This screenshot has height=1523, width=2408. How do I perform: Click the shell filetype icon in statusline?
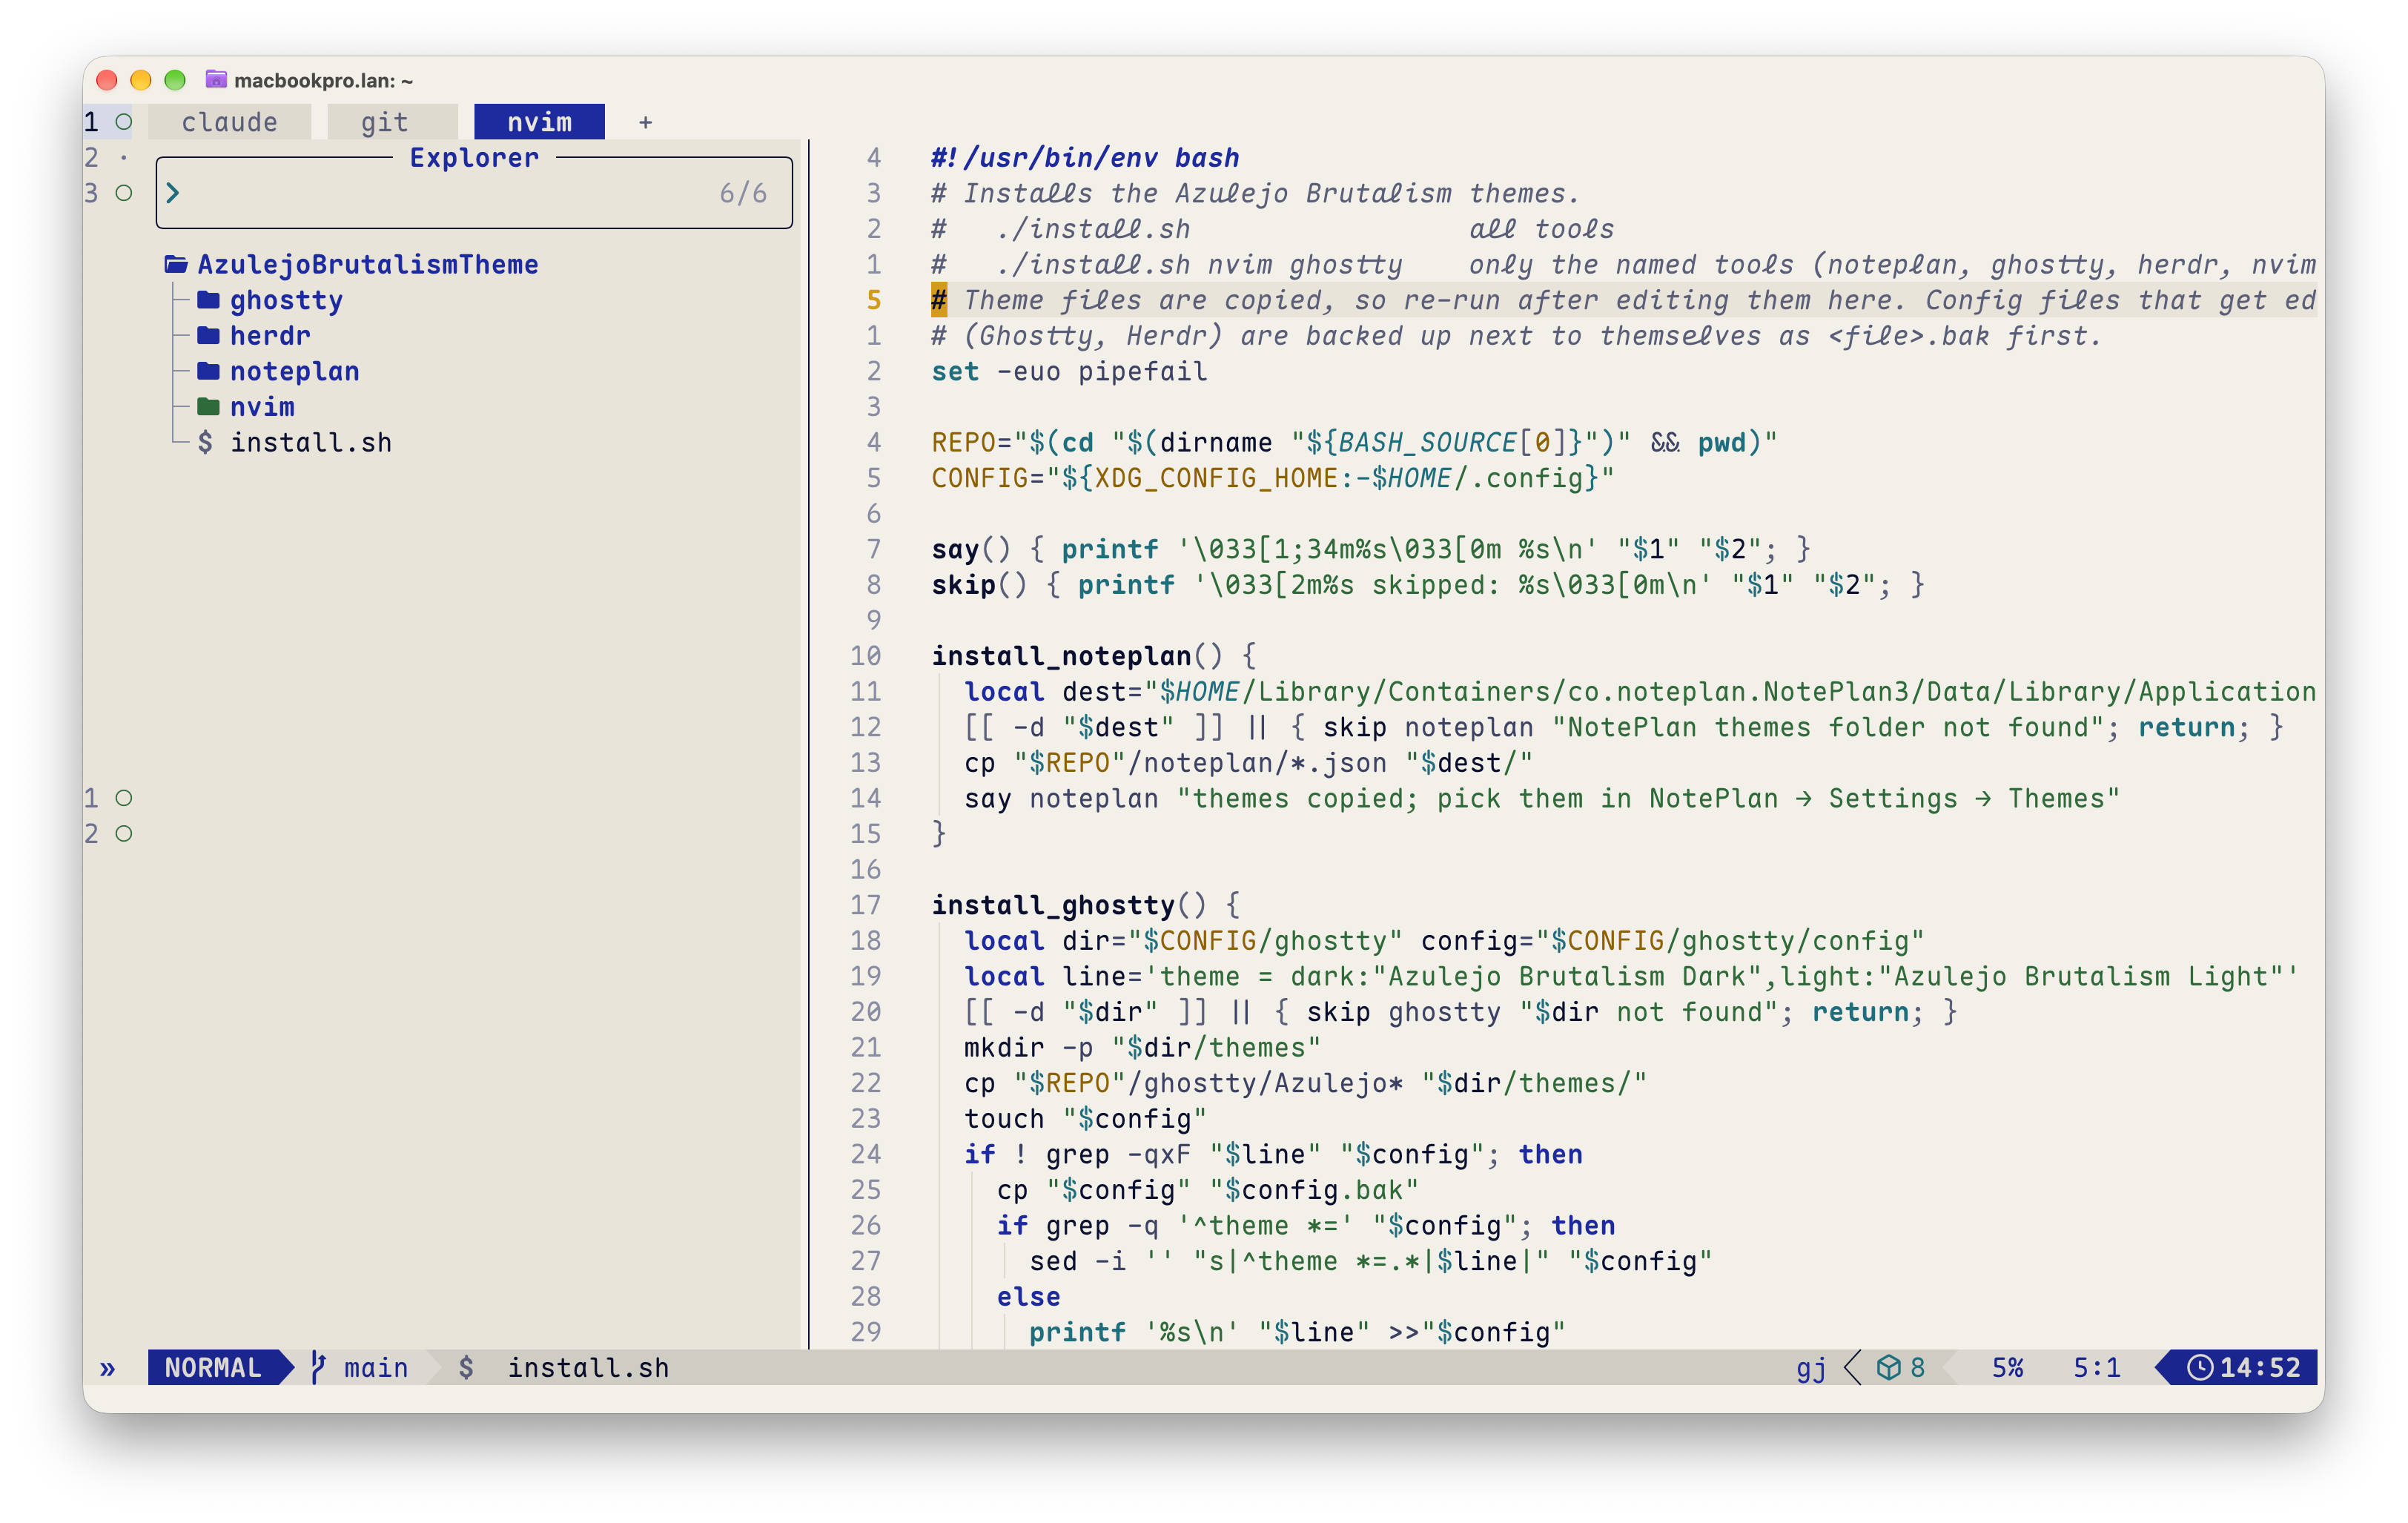click(466, 1367)
